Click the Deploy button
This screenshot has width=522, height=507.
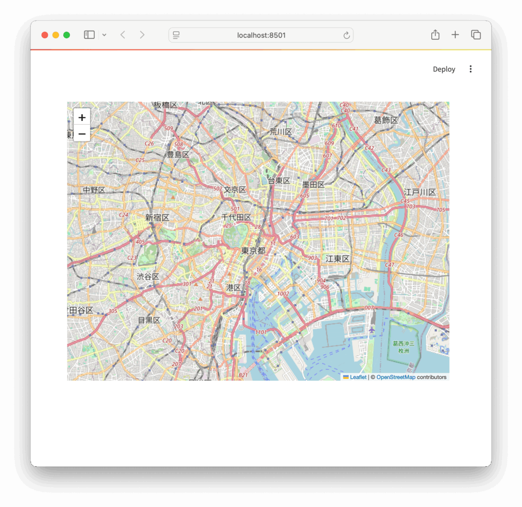click(443, 69)
